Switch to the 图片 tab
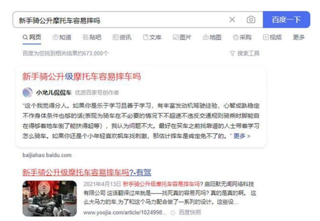Screen dimensions: 320x221 (182, 37)
